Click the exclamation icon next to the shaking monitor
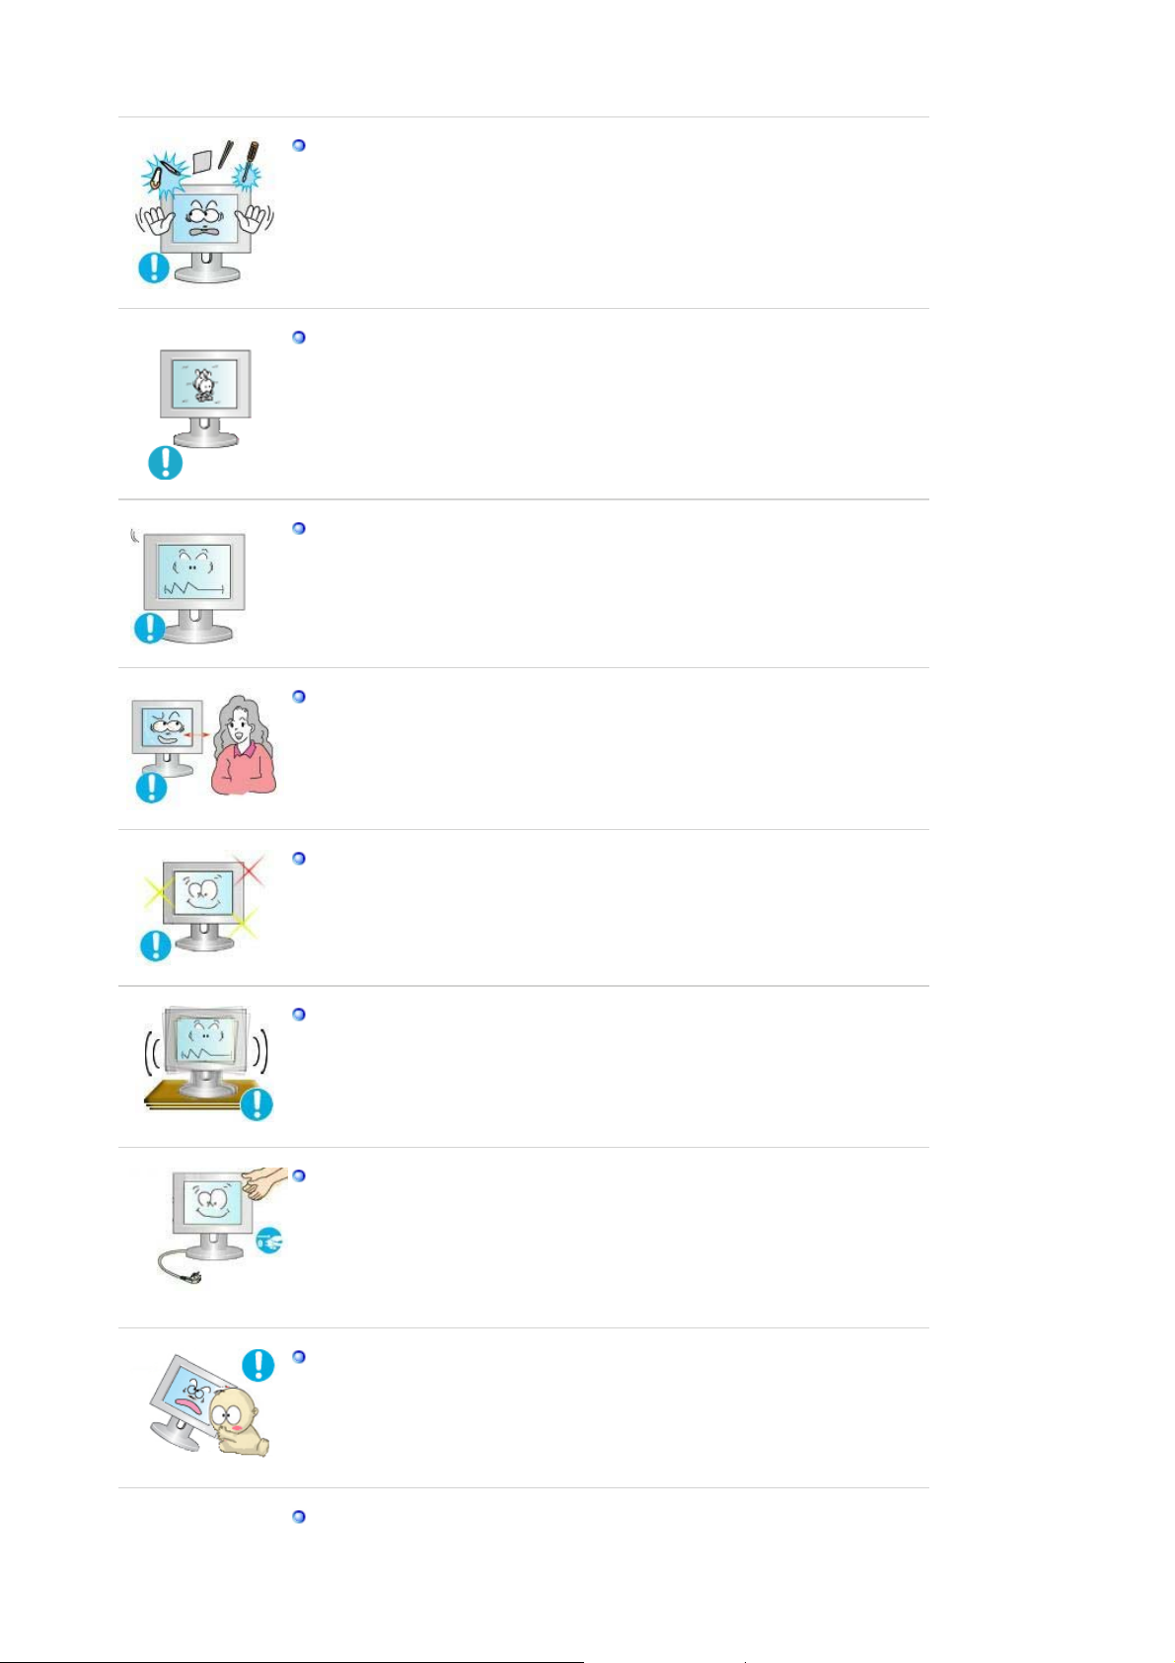1175x1663 pixels. (257, 1104)
